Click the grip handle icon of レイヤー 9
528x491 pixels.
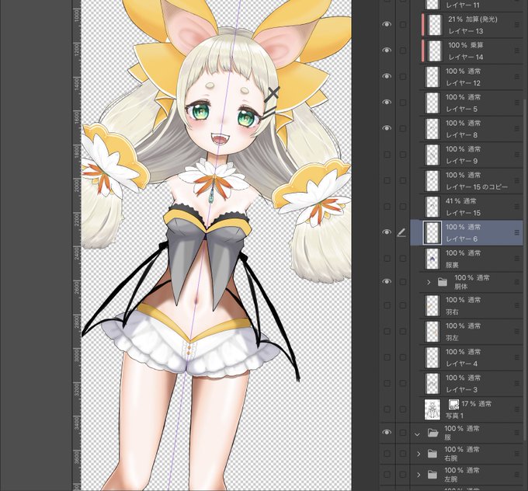517,155
